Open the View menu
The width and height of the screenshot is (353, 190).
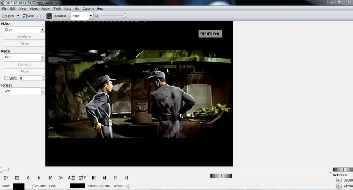point(23,8)
